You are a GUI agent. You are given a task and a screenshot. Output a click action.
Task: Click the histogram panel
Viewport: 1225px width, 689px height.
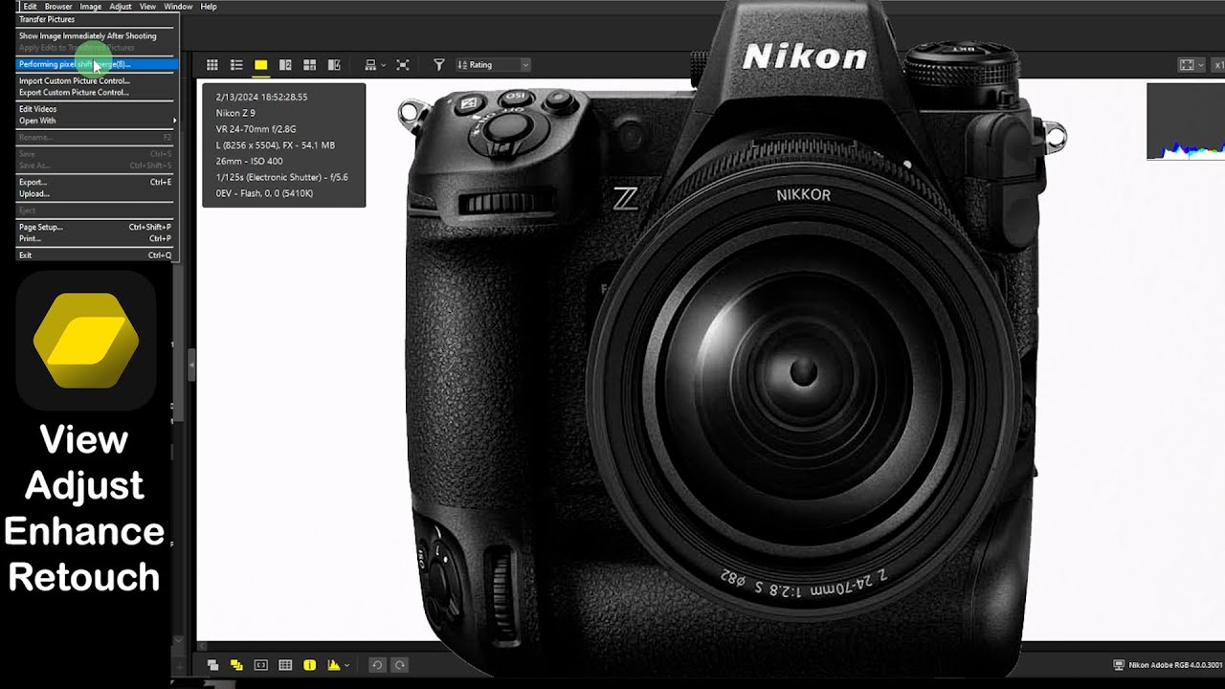[1186, 122]
